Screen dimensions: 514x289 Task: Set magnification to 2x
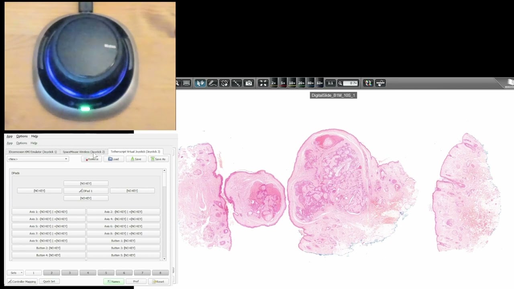273,83
